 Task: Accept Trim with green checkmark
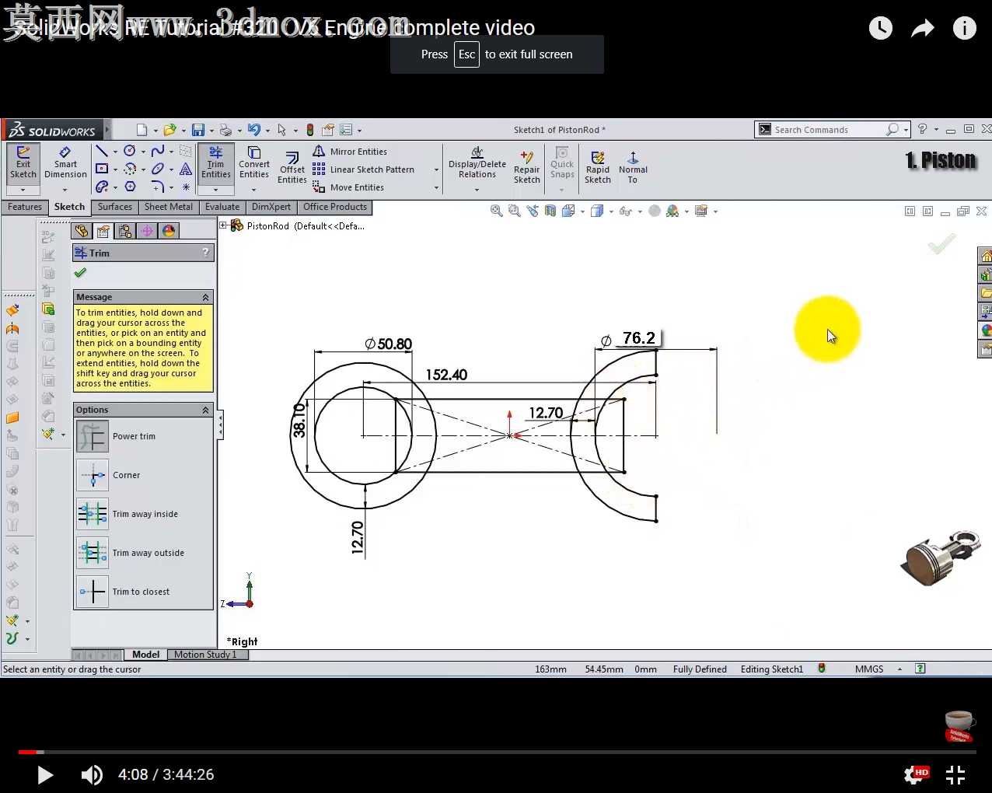point(80,273)
